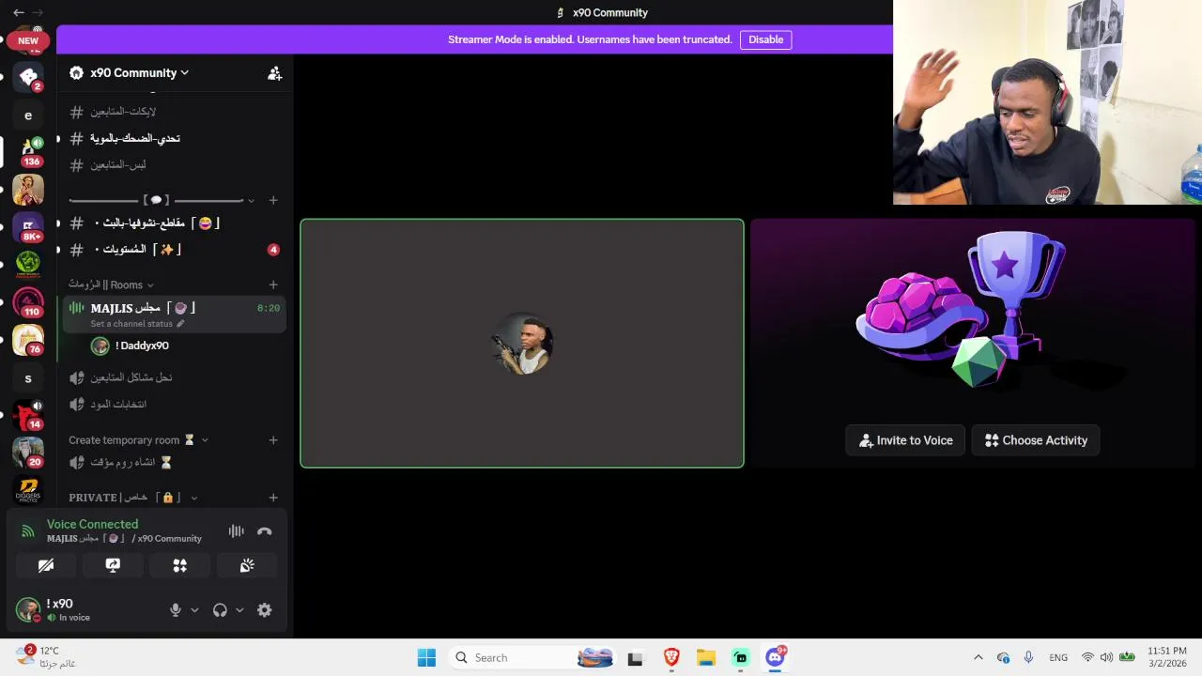Go back with the left arrow
This screenshot has height=676, width=1202.
click(19, 12)
